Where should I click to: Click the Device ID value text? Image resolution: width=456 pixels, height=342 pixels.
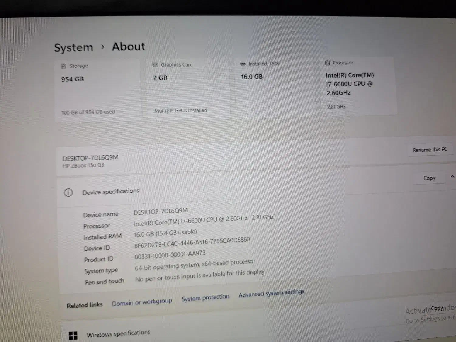click(192, 242)
